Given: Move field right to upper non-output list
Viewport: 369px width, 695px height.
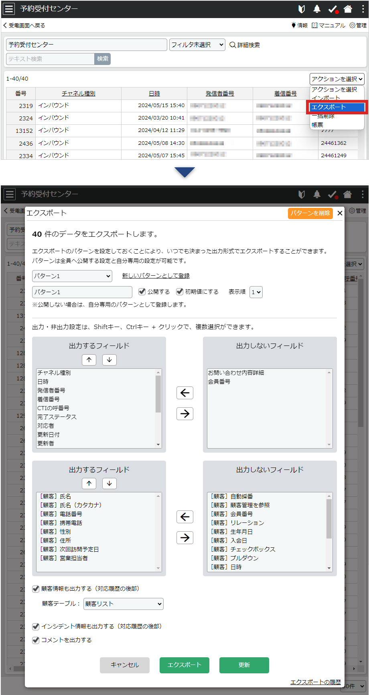Looking at the screenshot, I should click(185, 414).
